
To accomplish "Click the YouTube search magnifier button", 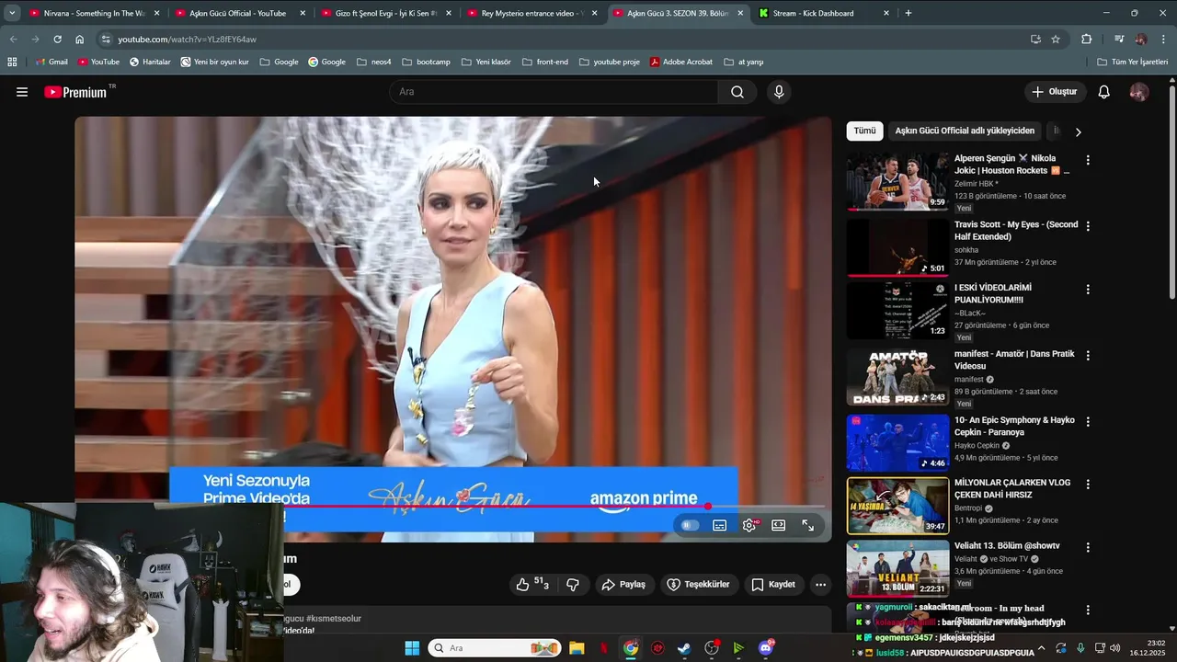I will pyautogui.click(x=737, y=92).
